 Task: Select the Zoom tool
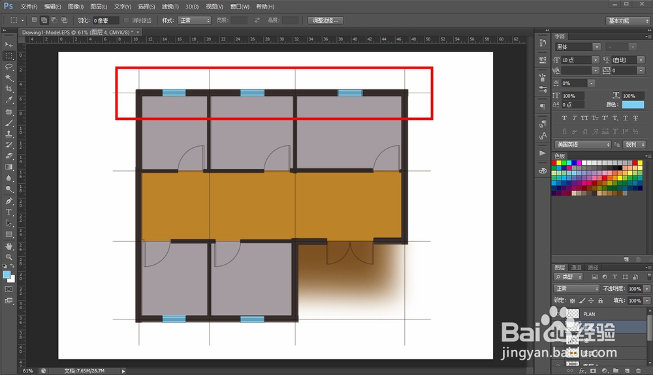point(8,257)
